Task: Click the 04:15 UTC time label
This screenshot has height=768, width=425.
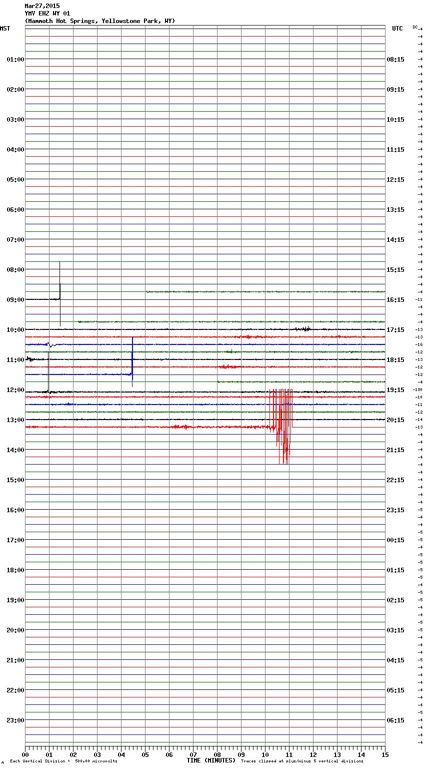Action: pyautogui.click(x=395, y=660)
